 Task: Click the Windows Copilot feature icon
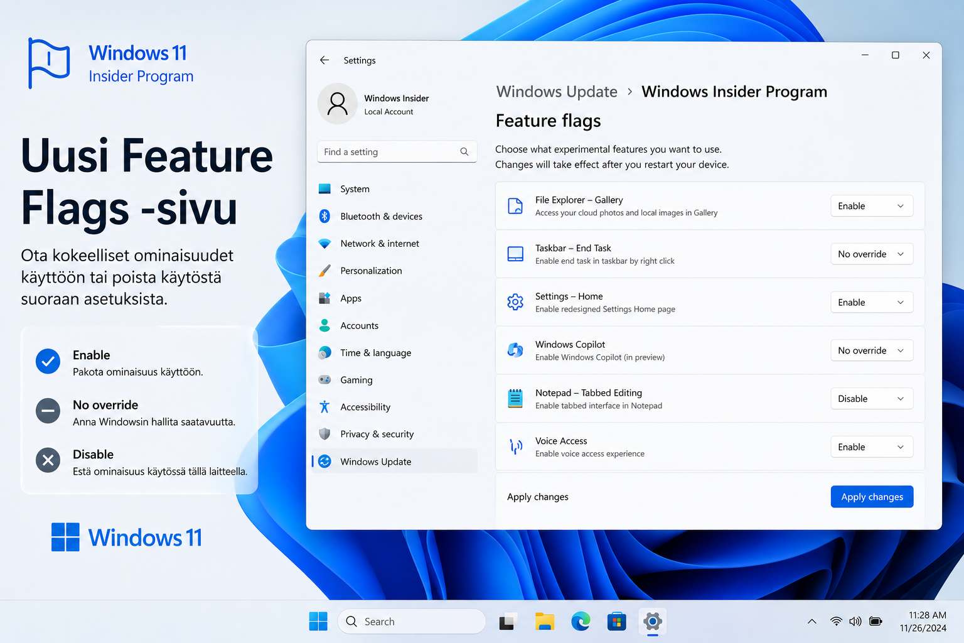click(x=515, y=350)
